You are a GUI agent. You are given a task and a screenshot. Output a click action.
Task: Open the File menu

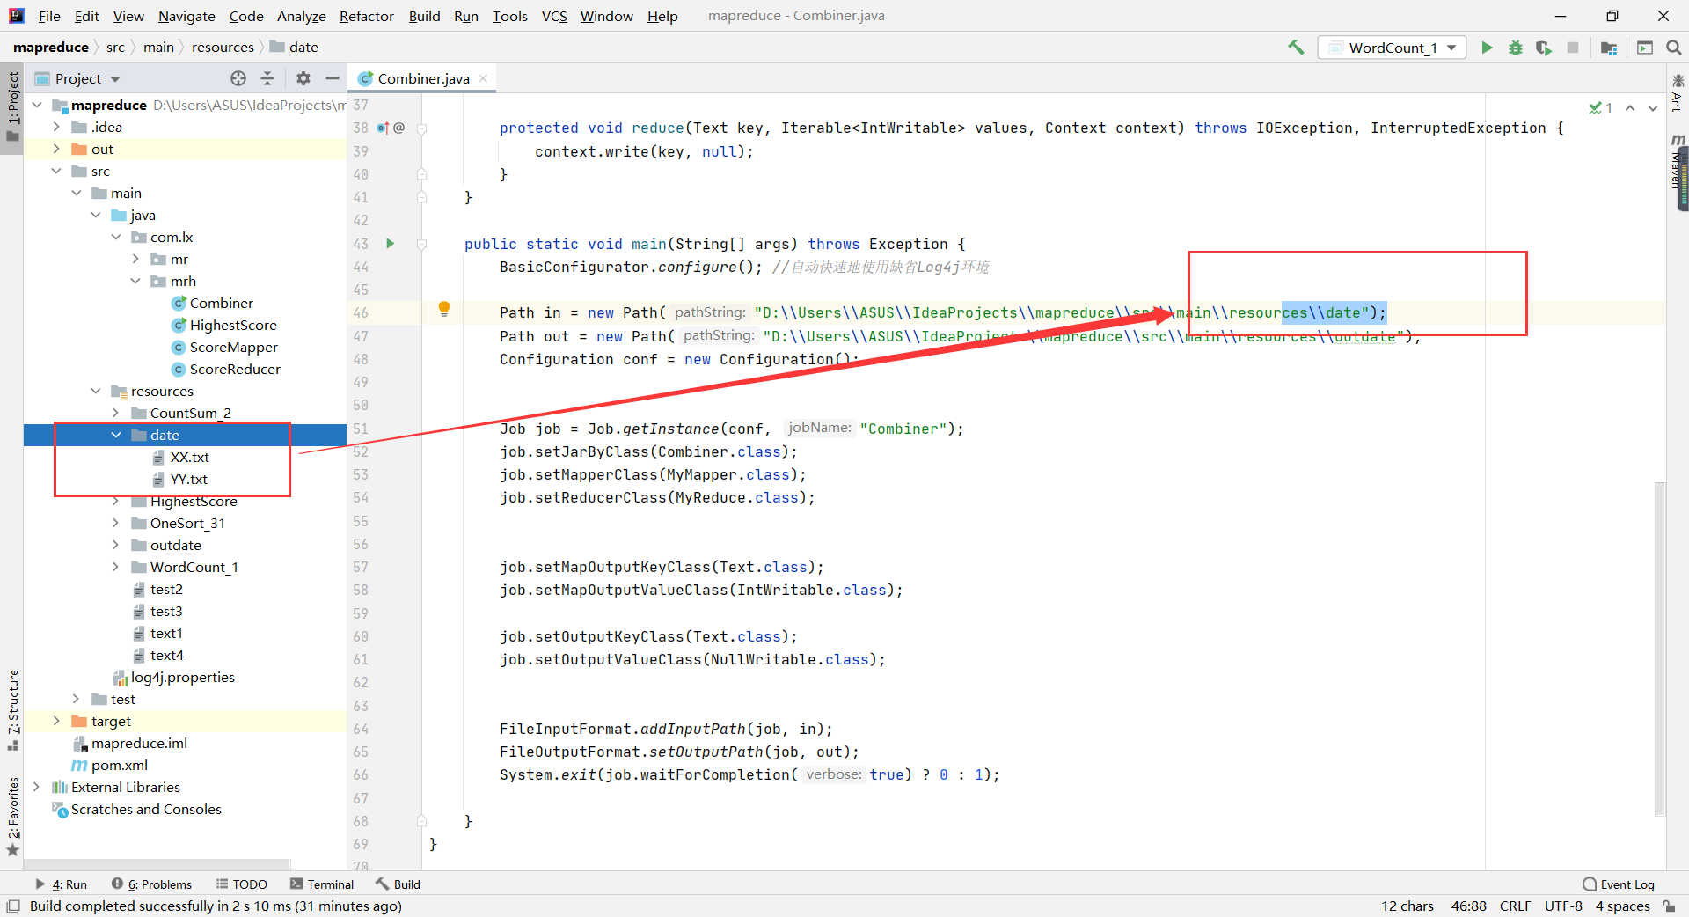49,16
